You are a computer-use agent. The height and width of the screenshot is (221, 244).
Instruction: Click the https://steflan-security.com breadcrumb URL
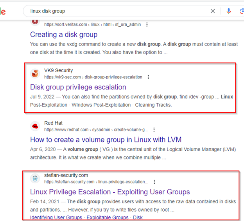click(x=96, y=182)
